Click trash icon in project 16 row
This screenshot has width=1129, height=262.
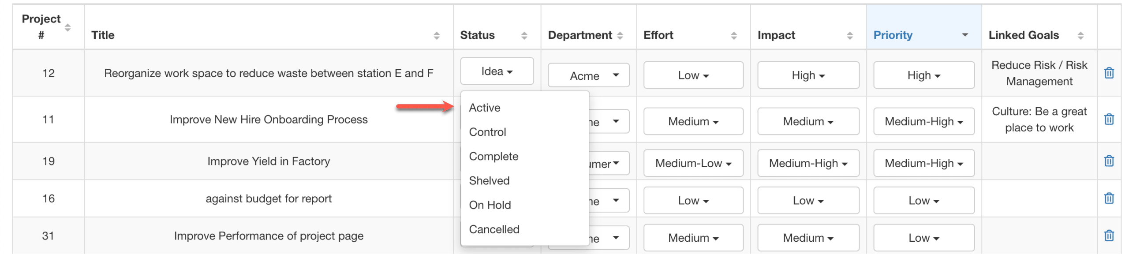1108,198
